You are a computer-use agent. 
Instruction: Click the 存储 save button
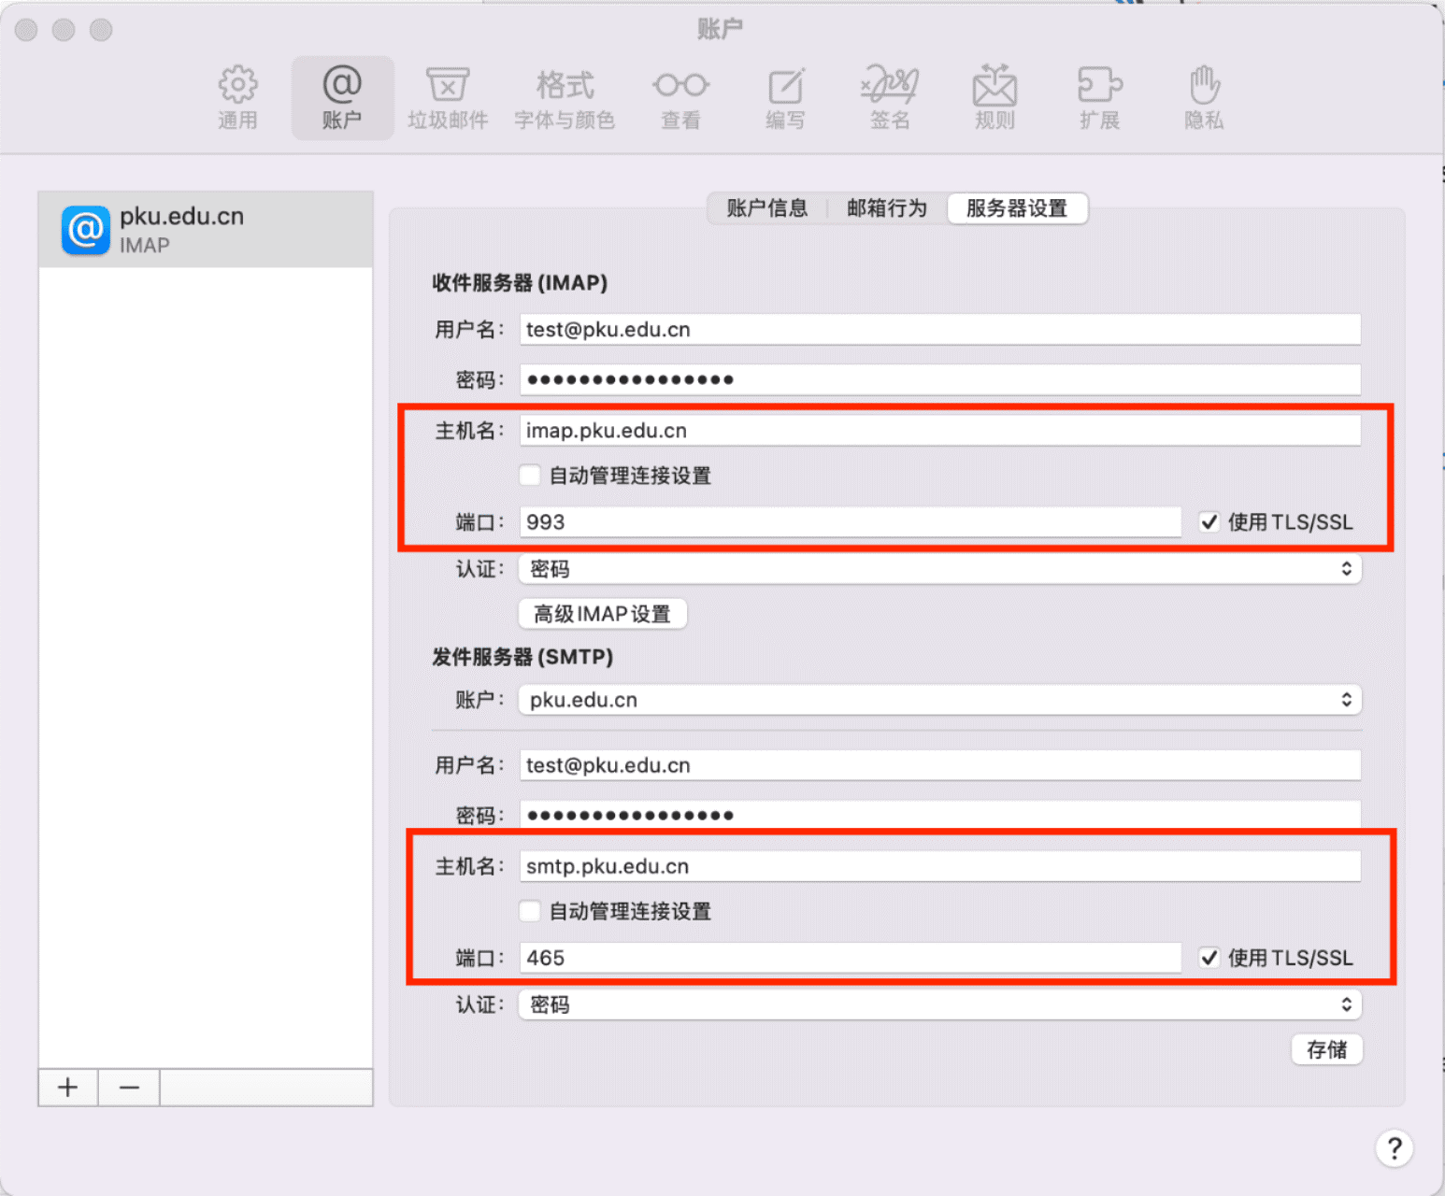(1326, 1049)
